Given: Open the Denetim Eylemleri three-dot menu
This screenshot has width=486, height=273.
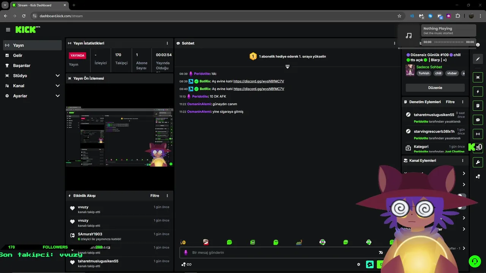Looking at the screenshot, I should pos(462,102).
